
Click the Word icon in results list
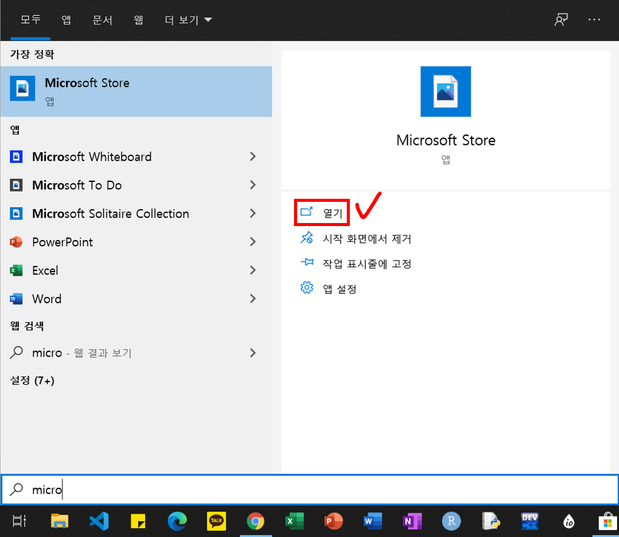point(16,299)
